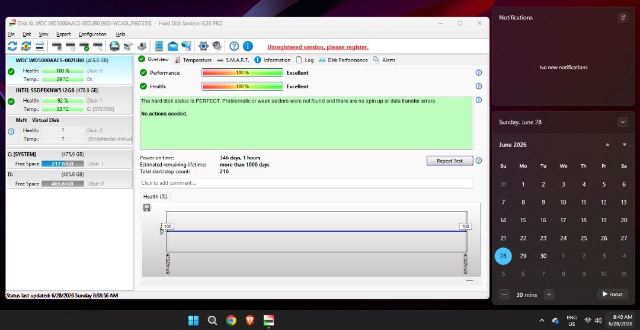Click the speaker sound toolbar icon
640x330 pixels.
coord(217,46)
